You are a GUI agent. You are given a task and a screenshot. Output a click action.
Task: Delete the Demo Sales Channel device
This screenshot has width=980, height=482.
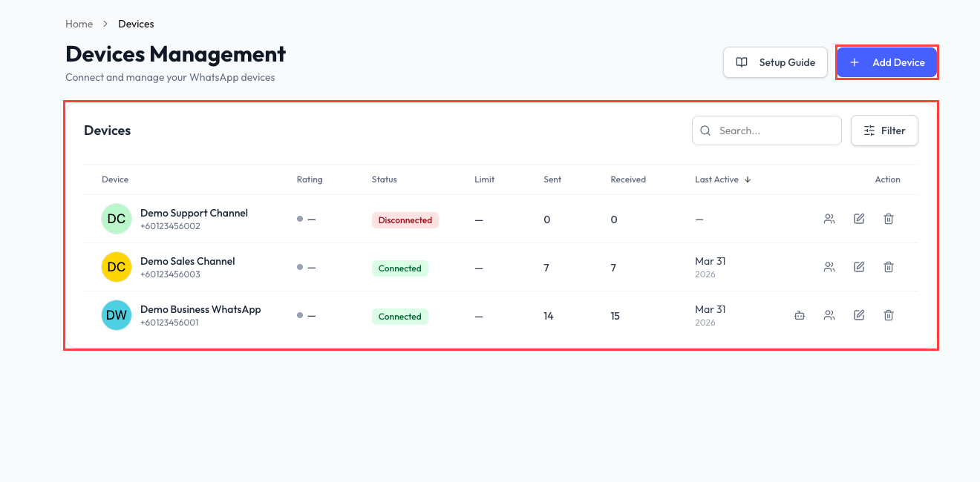(x=889, y=267)
